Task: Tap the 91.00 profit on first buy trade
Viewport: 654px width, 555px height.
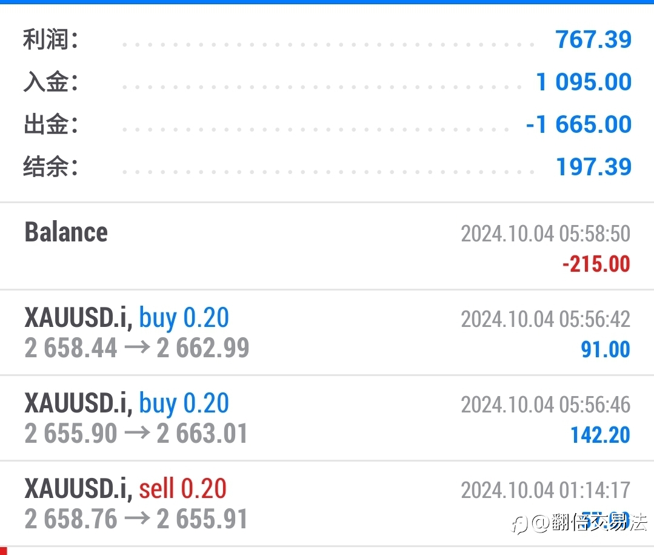Action: [x=605, y=350]
